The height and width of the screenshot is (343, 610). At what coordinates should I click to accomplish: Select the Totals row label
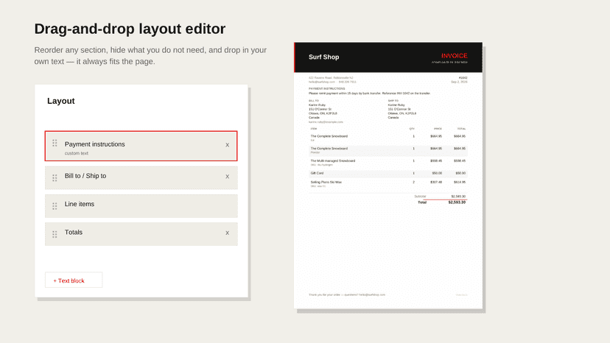74,232
